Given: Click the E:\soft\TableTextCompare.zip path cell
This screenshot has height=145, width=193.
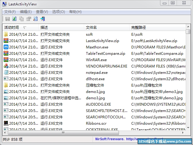Looking at the screenshot, I should (157, 54).
